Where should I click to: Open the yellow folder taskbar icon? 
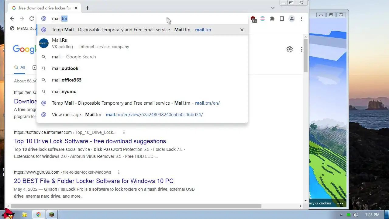(x=25, y=215)
